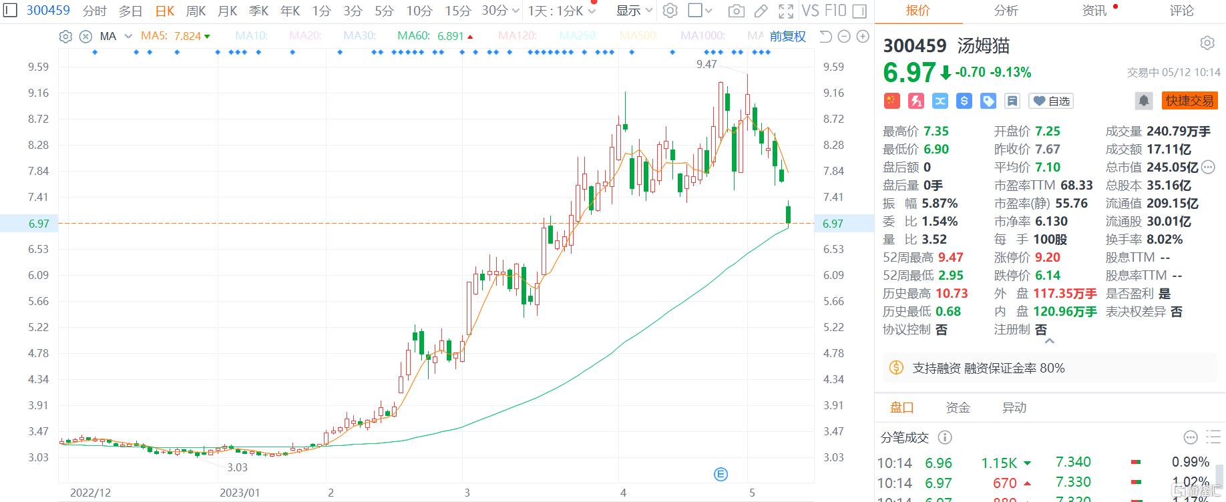
Task: Open the 前复权 adjustment dropdown
Action: click(787, 37)
